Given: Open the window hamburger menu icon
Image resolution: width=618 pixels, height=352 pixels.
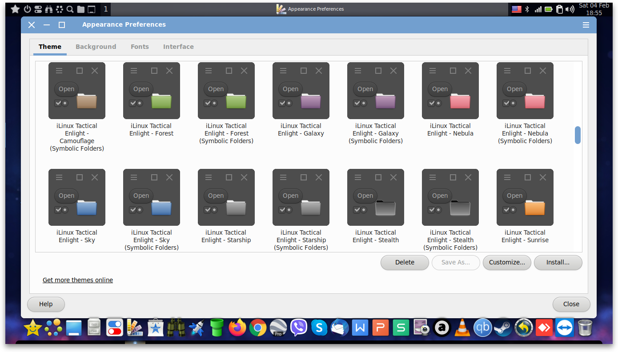Looking at the screenshot, I should (x=586, y=25).
